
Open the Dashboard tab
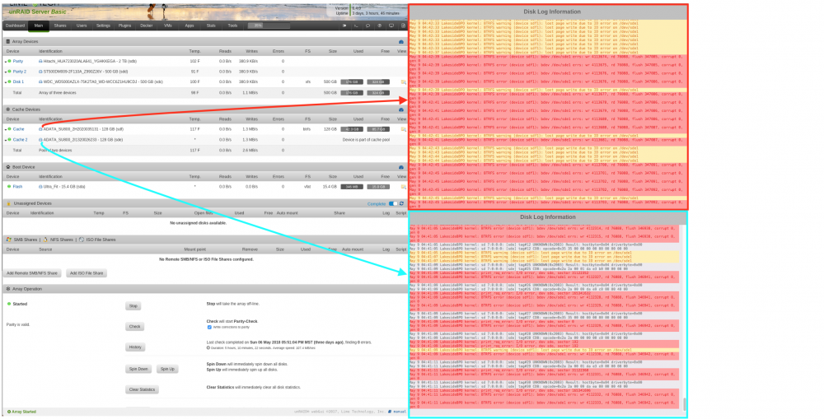(15, 26)
